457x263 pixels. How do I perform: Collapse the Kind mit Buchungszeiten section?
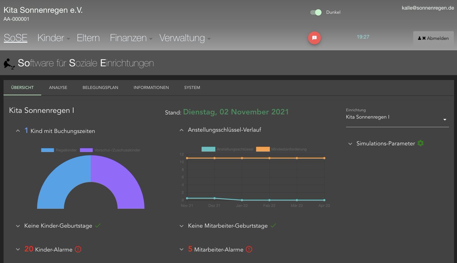18,131
